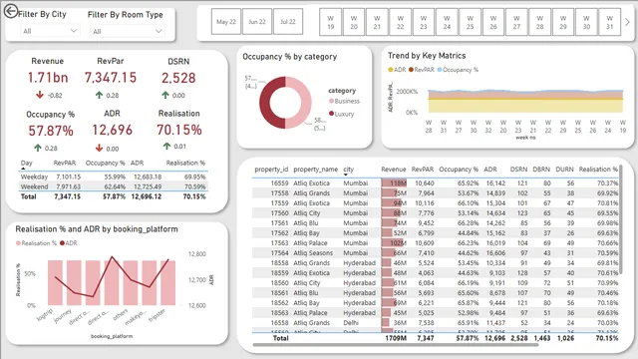The width and height of the screenshot is (638, 359).
Task: Click the 1.71bn Revenue KPI value
Action: pos(48,78)
